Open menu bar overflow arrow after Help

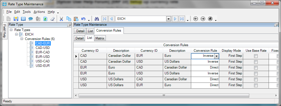point(58,13)
